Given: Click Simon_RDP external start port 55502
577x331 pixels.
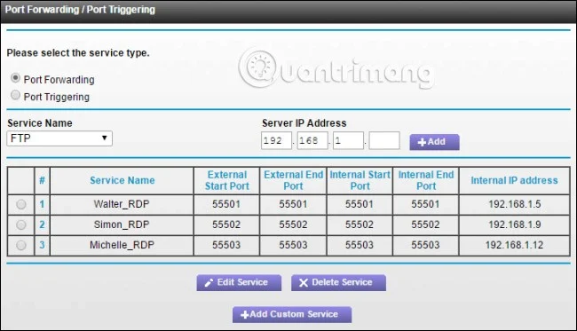Looking at the screenshot, I should click(226, 225).
